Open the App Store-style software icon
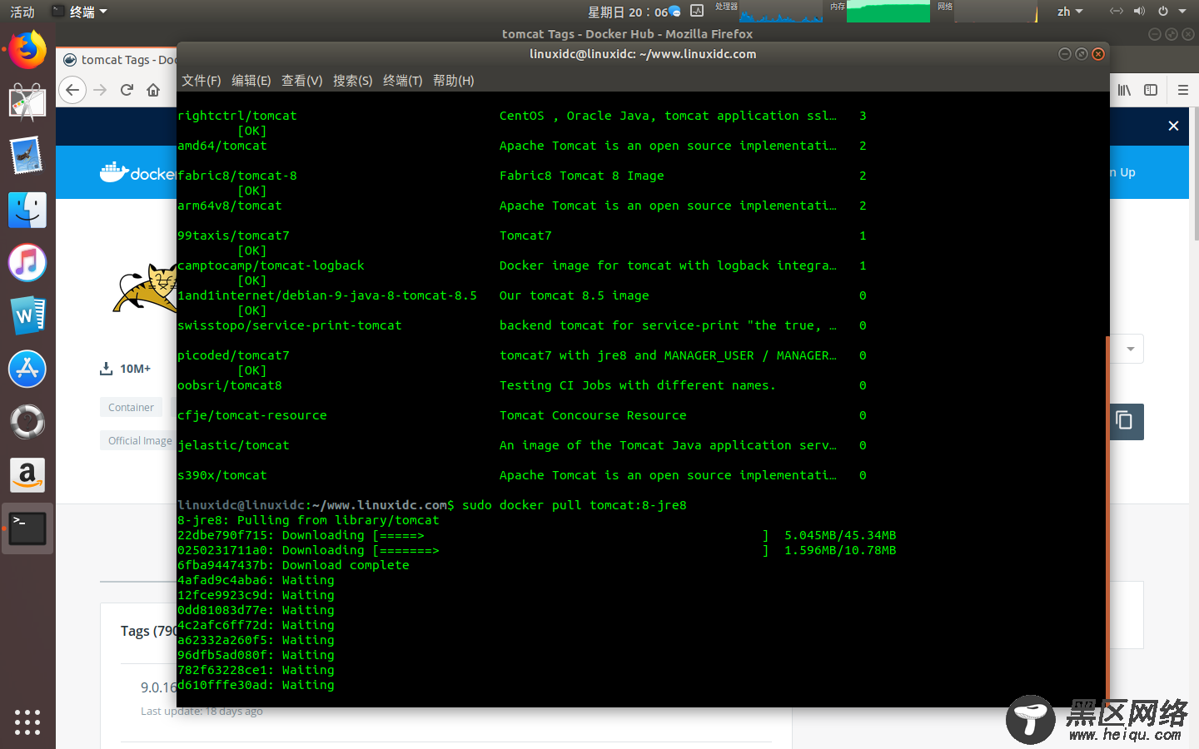This screenshot has height=749, width=1199. coord(27,369)
